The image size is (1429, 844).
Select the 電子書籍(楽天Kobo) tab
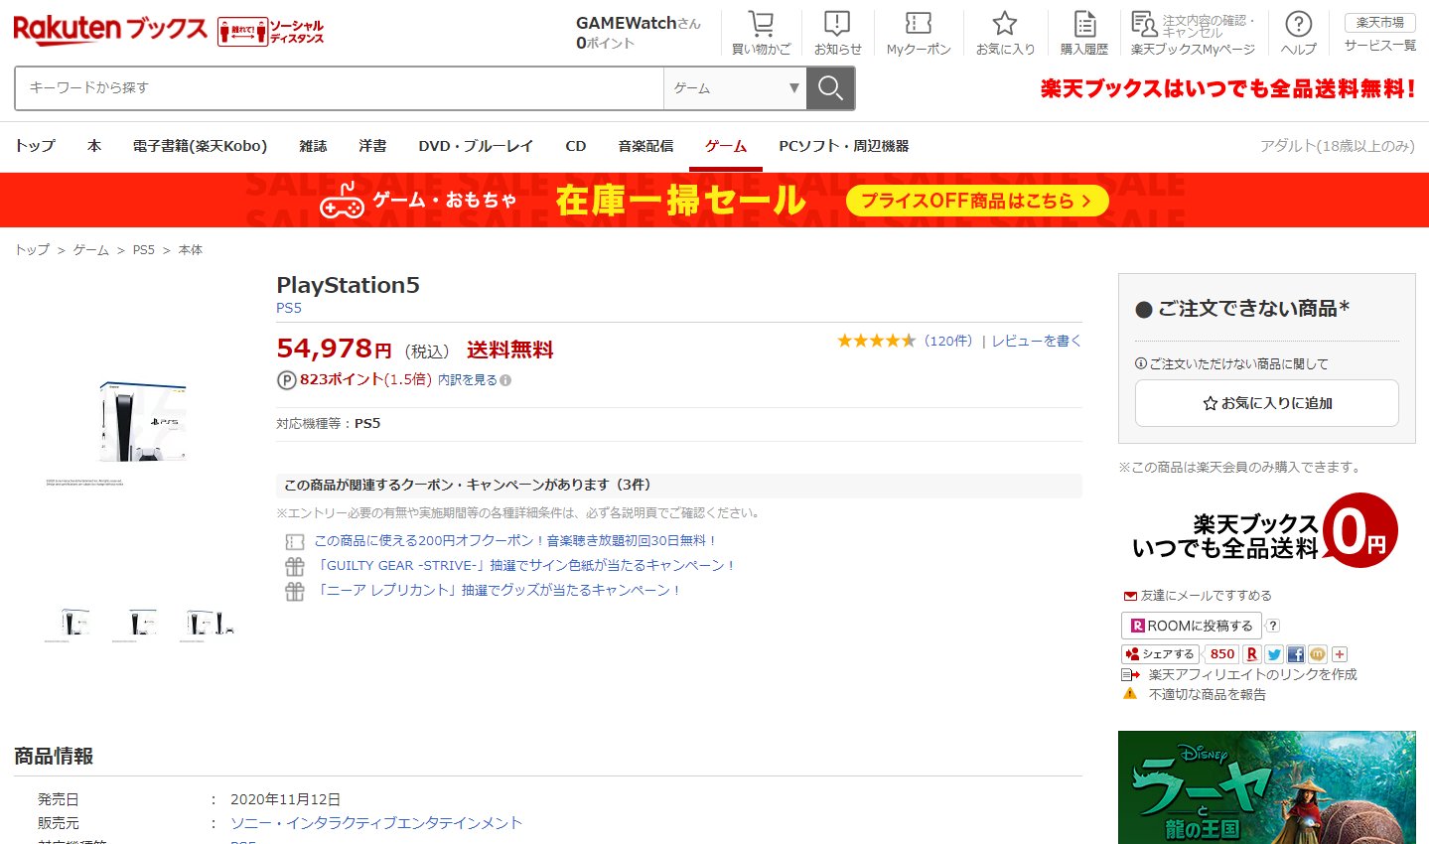pos(200,146)
